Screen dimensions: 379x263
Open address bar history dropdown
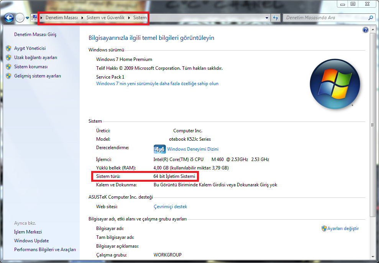267,18
